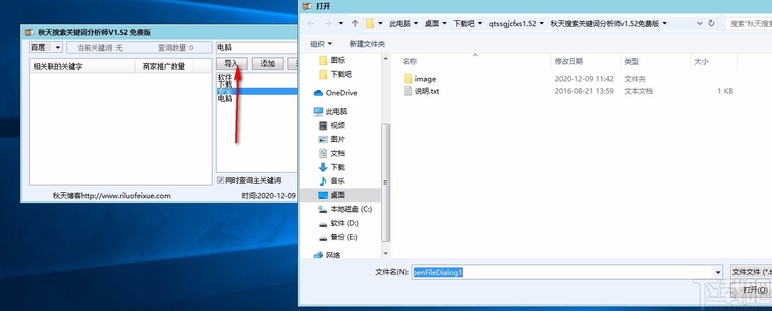Open 音乐 music library in sidebar
The image size is (772, 311).
click(332, 181)
